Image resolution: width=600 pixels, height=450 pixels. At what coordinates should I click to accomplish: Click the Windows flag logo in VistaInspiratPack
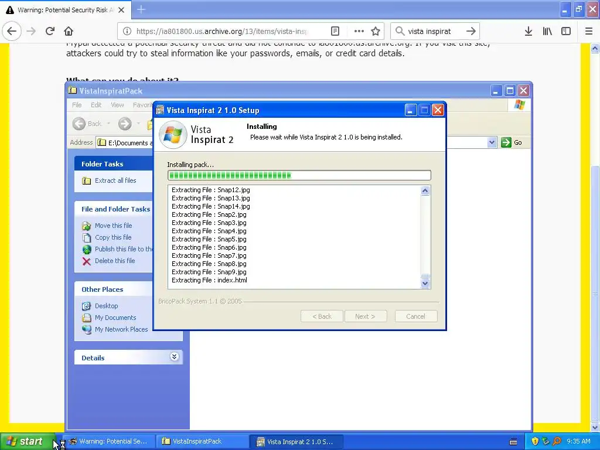(x=519, y=105)
